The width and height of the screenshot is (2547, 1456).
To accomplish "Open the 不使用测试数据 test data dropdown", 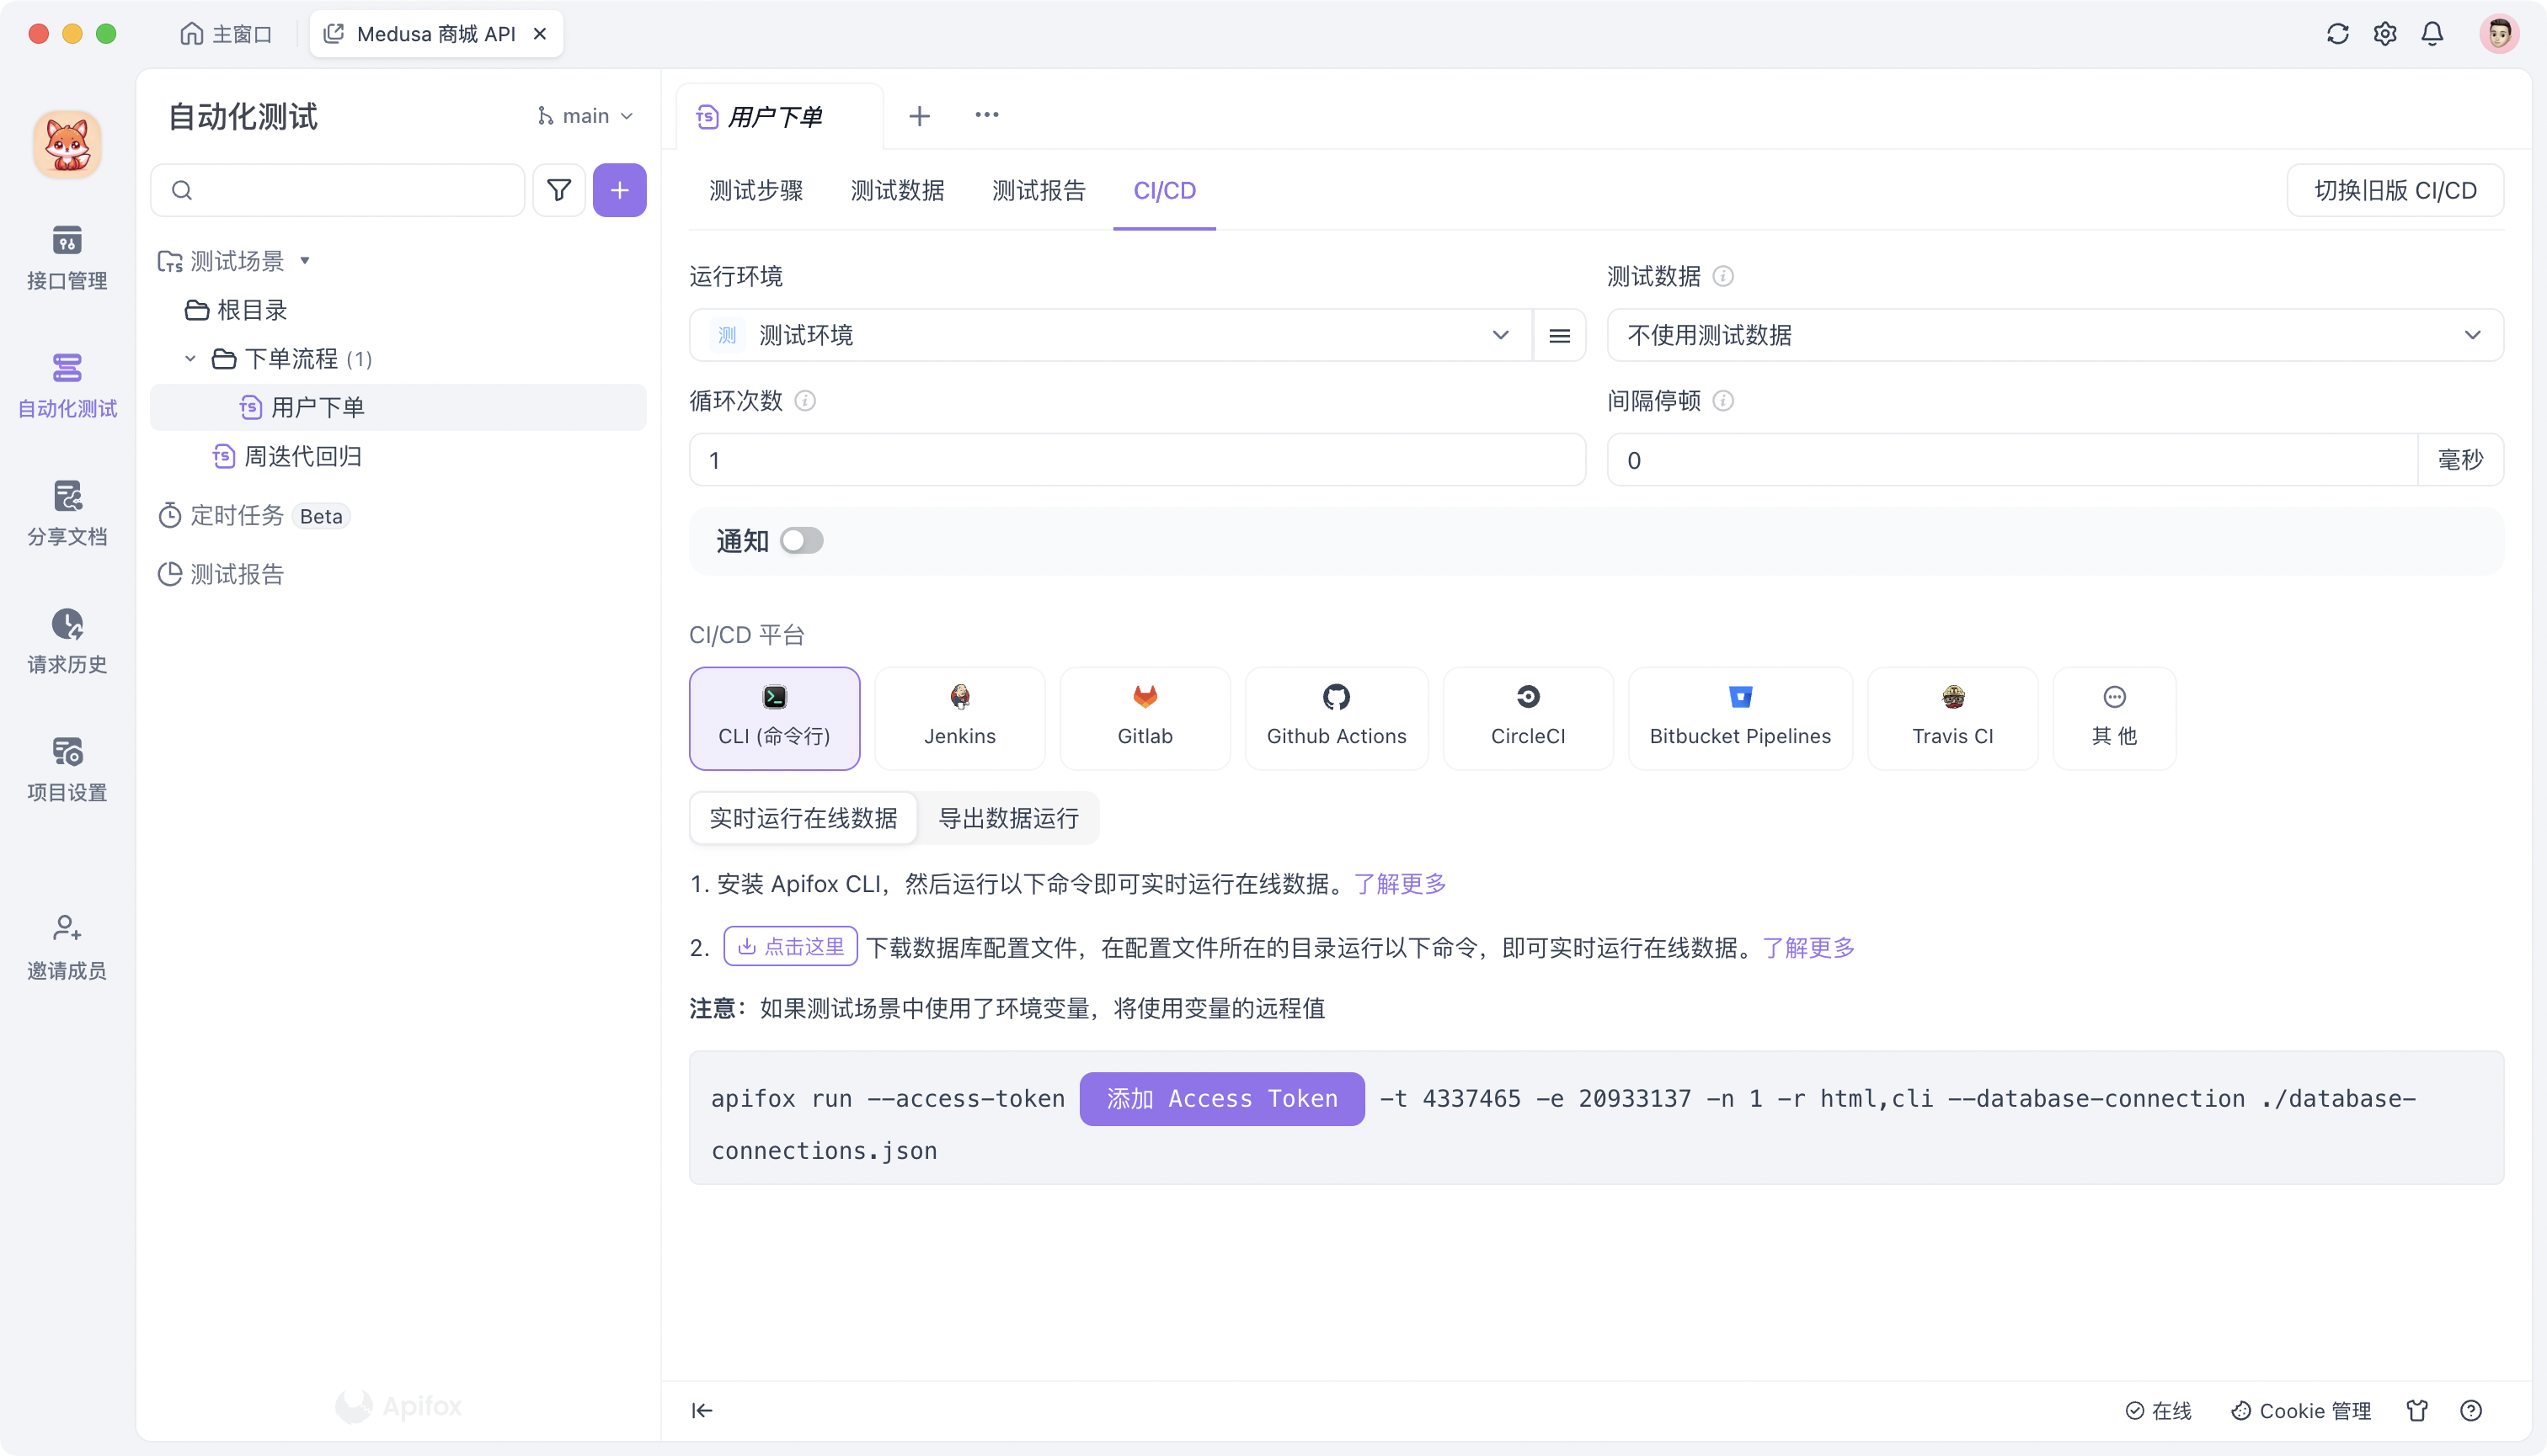I will [2053, 335].
